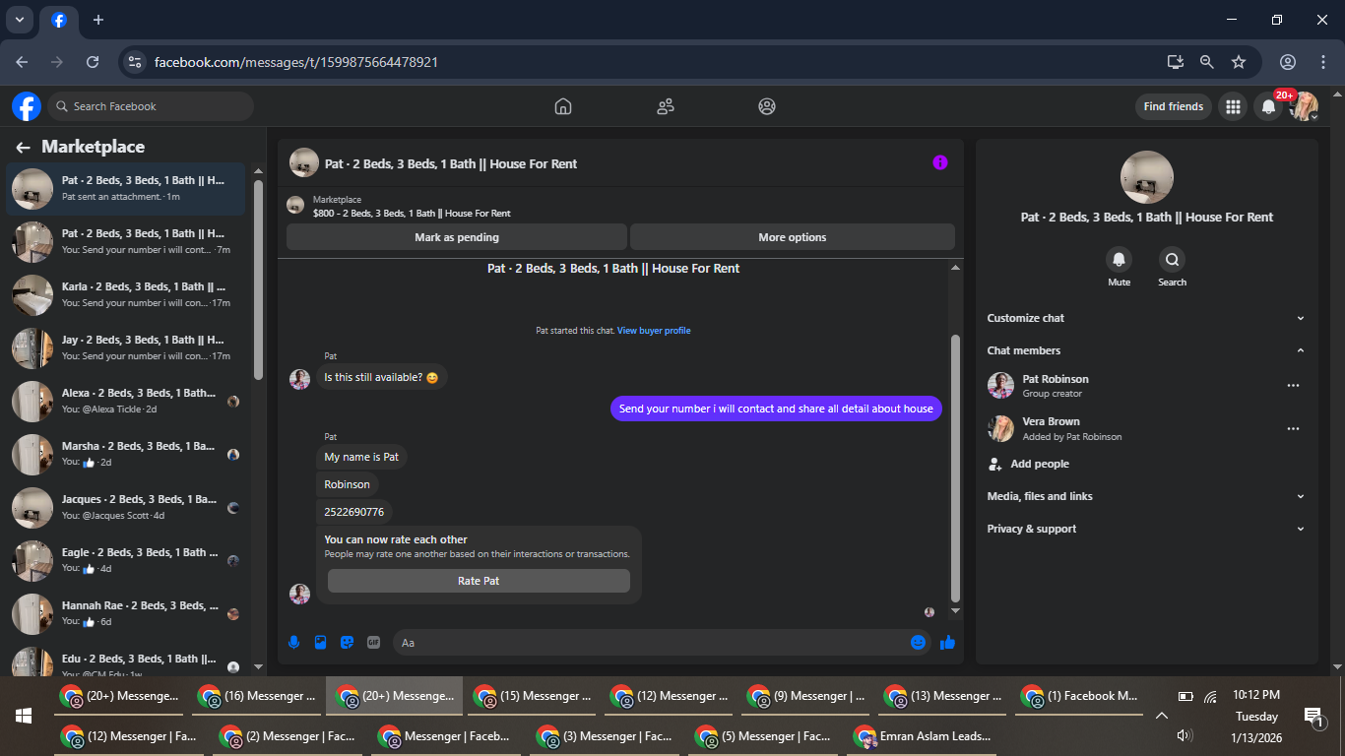This screenshot has width=1345, height=756.
Task: Open the Friends icon in top bar
Action: [x=666, y=106]
